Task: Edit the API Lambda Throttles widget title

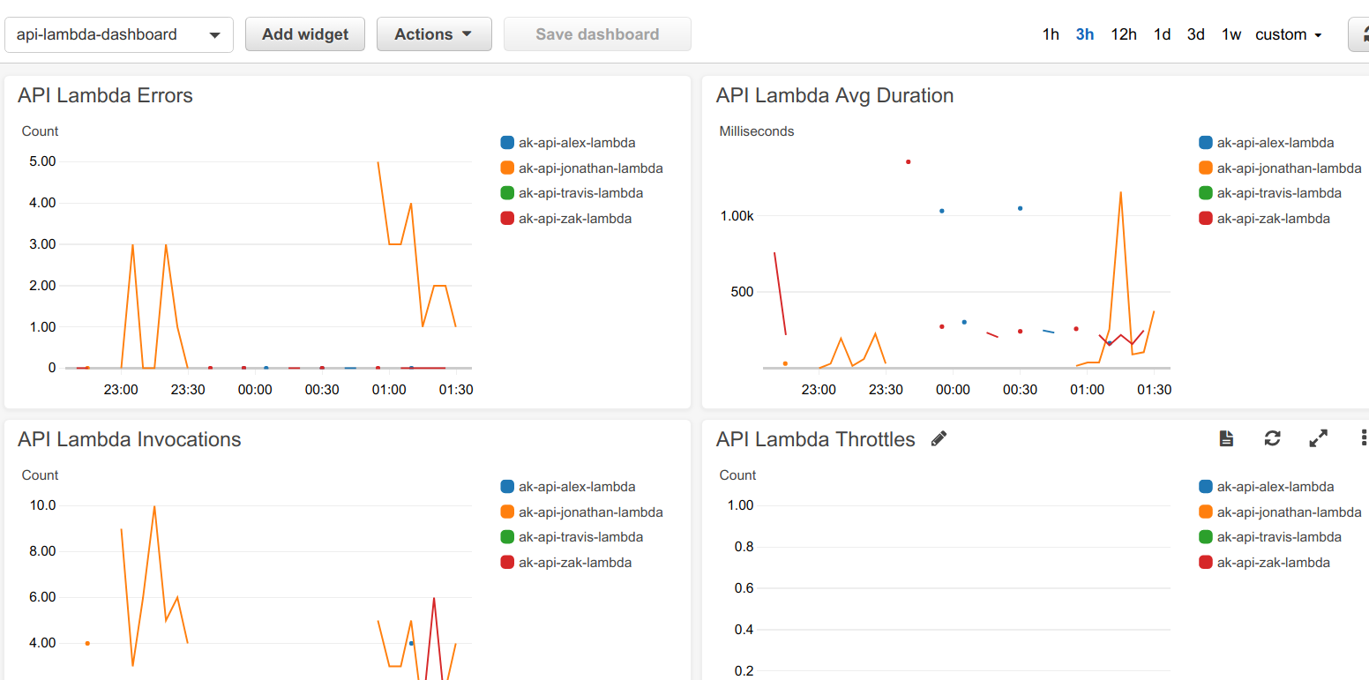Action: point(939,438)
